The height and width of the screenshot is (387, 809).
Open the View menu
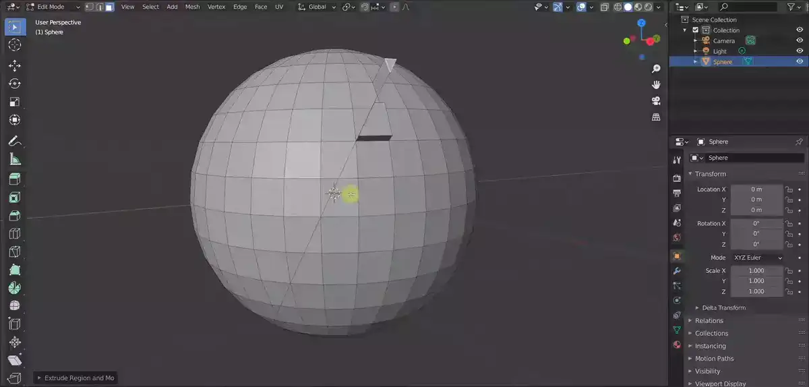pyautogui.click(x=127, y=7)
